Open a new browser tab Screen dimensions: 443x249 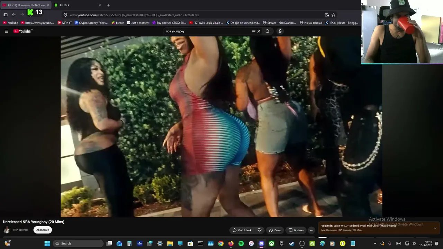point(108,5)
